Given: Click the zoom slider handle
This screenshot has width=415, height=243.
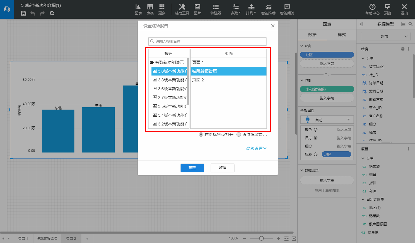Looking at the screenshot, I should (x=261, y=238).
